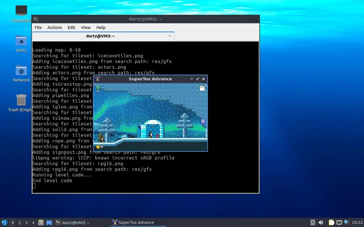Open the volume control tray icon

321,222
